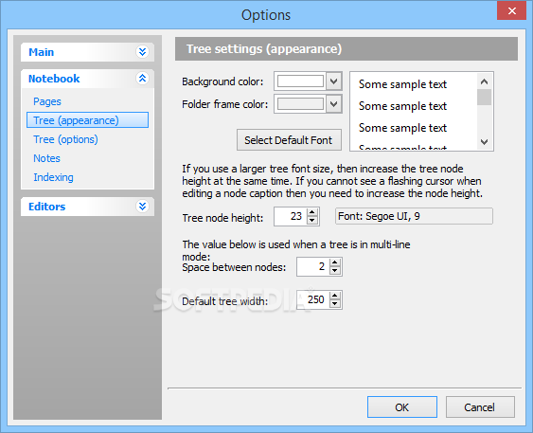533x433 pixels.
Task: Expand the Main section chevron
Action: pos(142,52)
